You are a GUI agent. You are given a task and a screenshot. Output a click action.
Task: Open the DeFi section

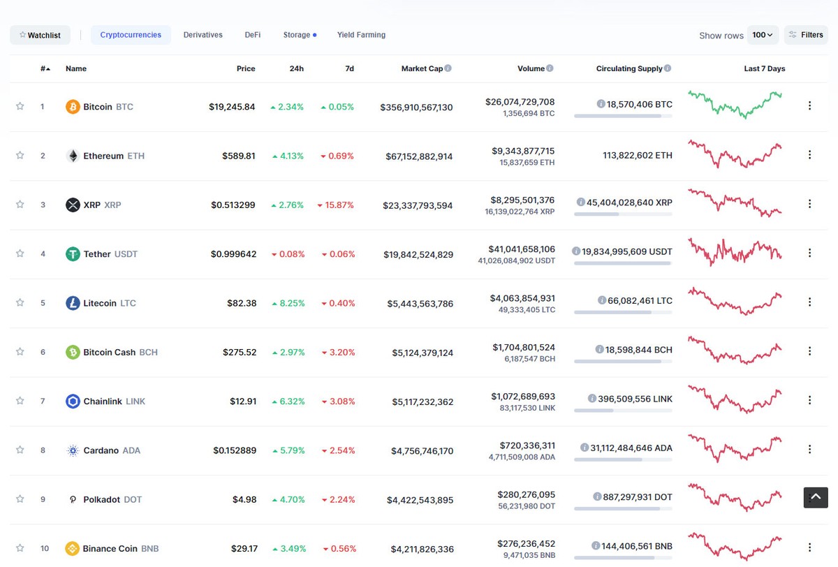click(252, 34)
